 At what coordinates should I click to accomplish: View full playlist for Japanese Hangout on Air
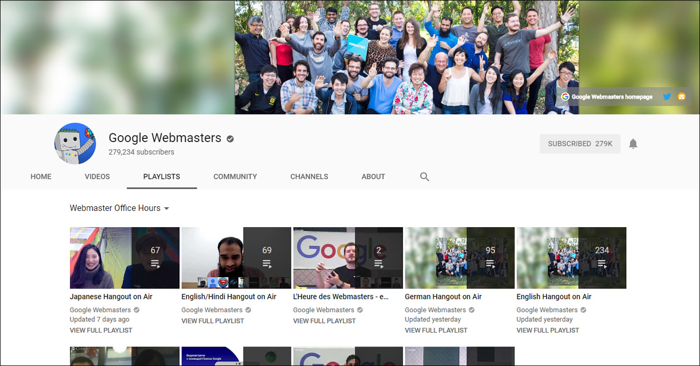click(x=101, y=330)
